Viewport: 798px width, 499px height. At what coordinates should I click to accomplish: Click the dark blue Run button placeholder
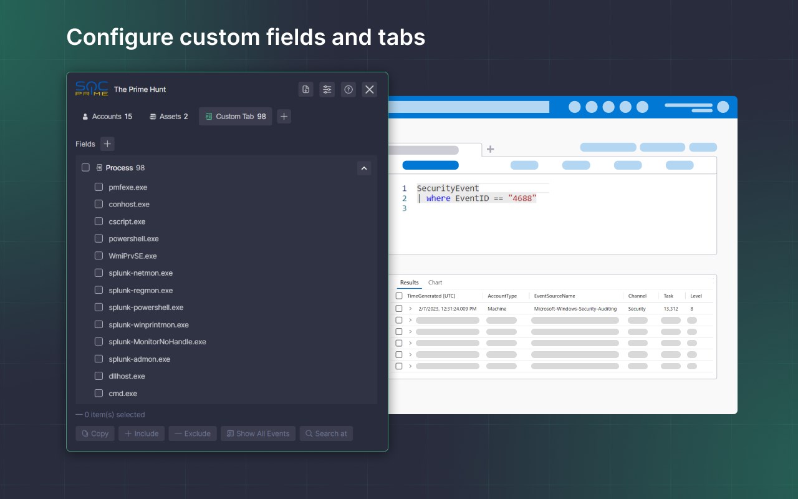430,165
